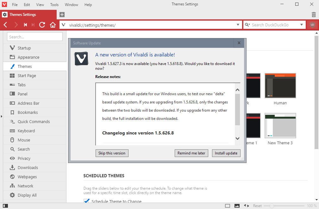The height and width of the screenshot is (209, 319).
Task: Click Reset zoom in status bar
Action: (x=257, y=206)
